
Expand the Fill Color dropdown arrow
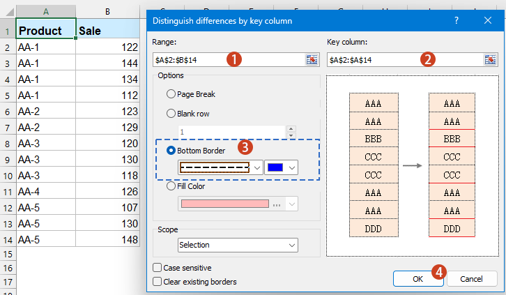291,204
